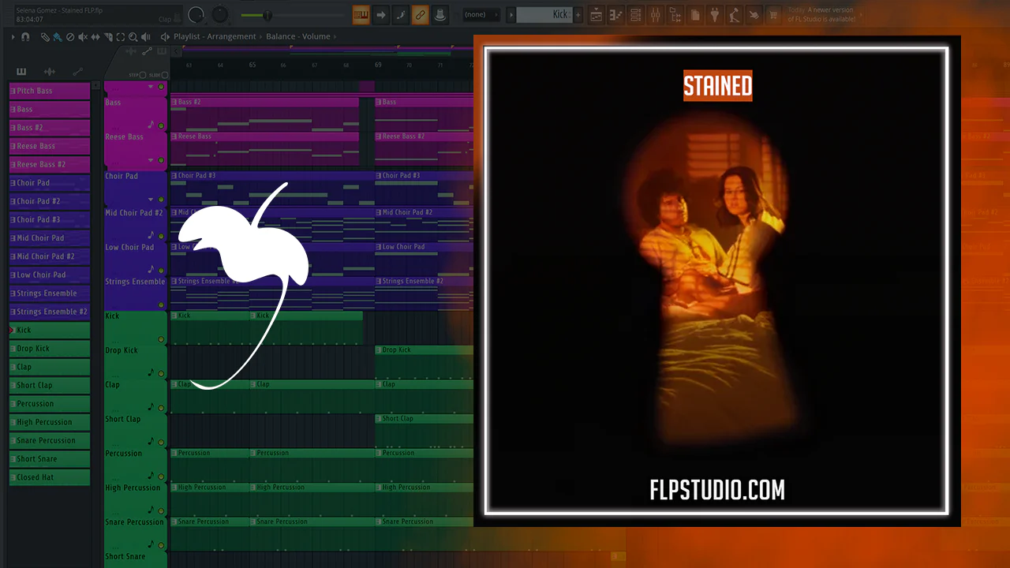This screenshot has width=1010, height=568.
Task: Select the magnet snap icon in Playlist toolbar
Action: coord(26,37)
